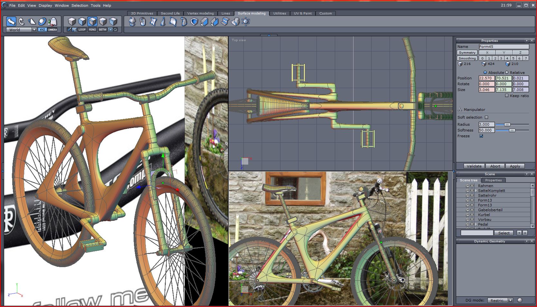The width and height of the screenshot is (537, 307).
Task: Click the first Surface modeling tool icon
Action: click(132, 22)
